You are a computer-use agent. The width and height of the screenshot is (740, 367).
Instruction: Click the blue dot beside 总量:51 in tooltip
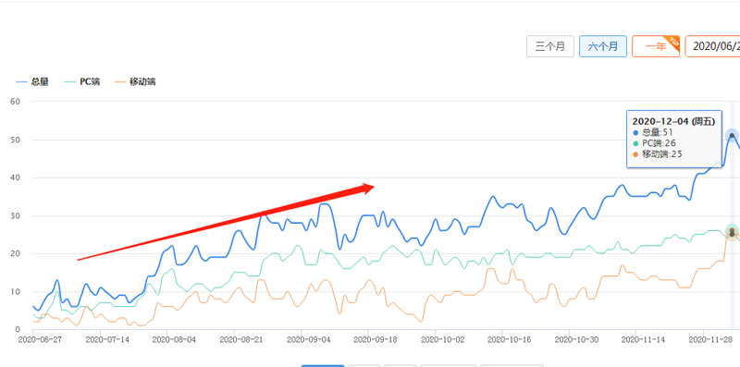coord(635,132)
